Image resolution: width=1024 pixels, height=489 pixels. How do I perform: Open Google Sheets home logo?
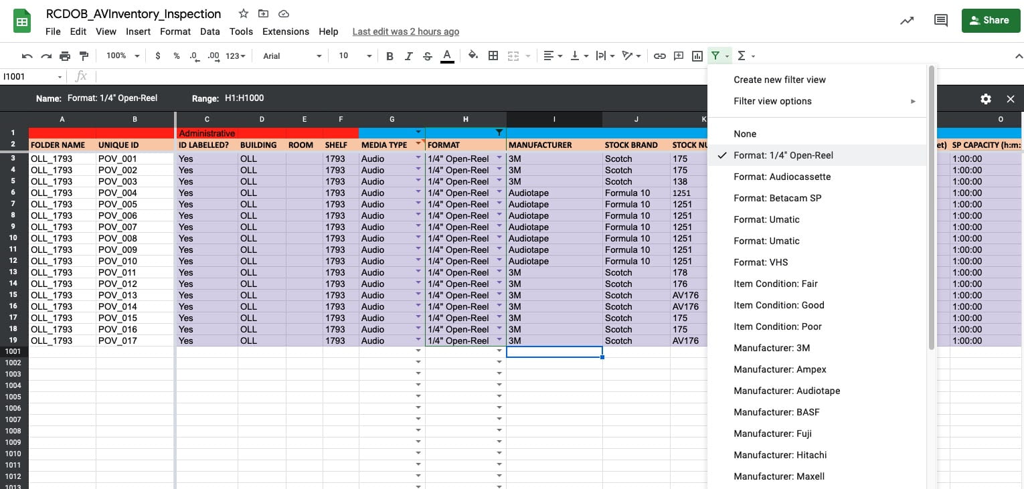(x=22, y=21)
